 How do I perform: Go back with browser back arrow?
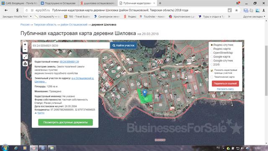(x=6, y=10)
